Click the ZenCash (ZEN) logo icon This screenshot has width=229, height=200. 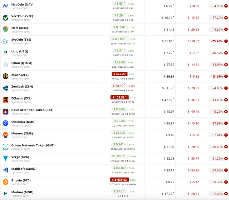(6, 88)
